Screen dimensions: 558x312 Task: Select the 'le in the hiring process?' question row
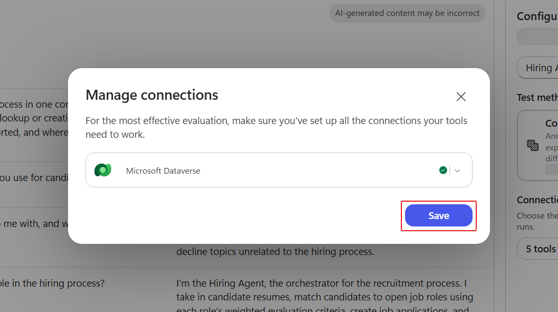[52, 283]
